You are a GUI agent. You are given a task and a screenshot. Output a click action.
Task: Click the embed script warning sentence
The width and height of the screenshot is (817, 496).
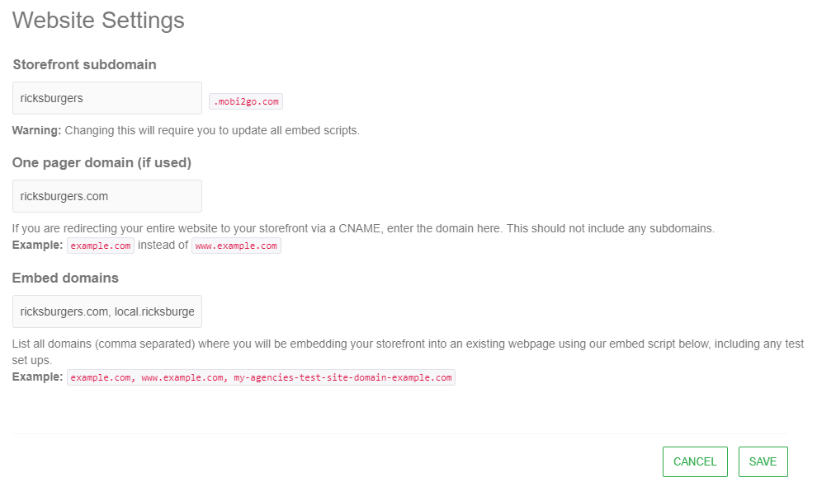coord(212,130)
